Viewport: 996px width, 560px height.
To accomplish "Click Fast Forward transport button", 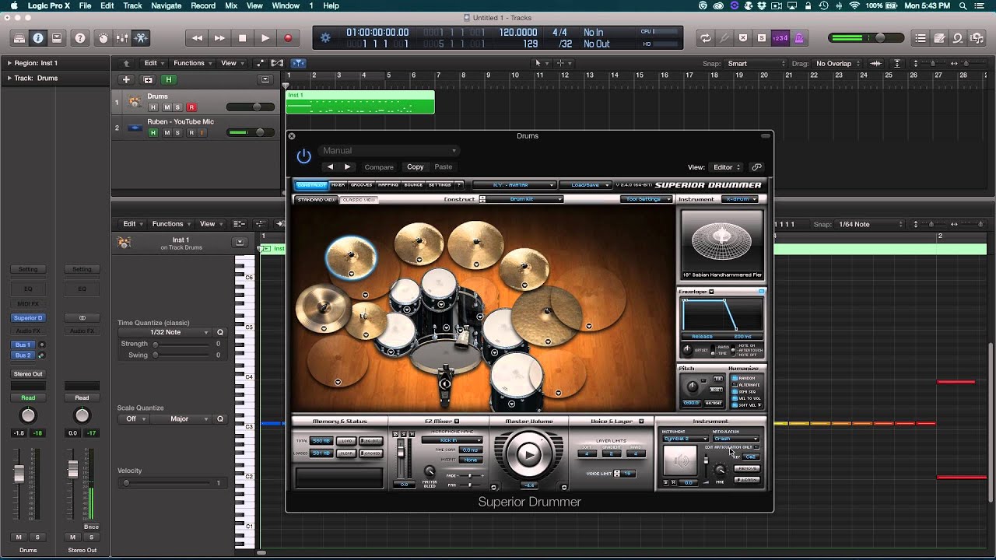I will coord(219,37).
